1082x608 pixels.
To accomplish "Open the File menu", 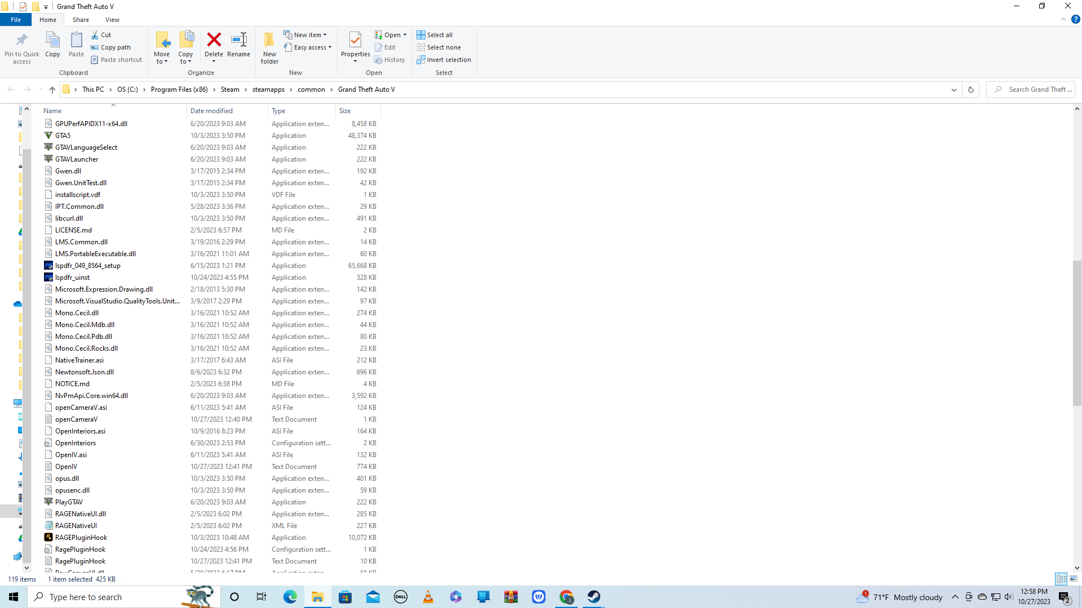I will coord(16,20).
